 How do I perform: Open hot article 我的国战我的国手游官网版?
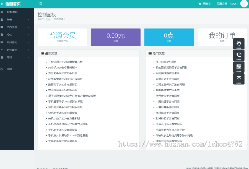172,67
